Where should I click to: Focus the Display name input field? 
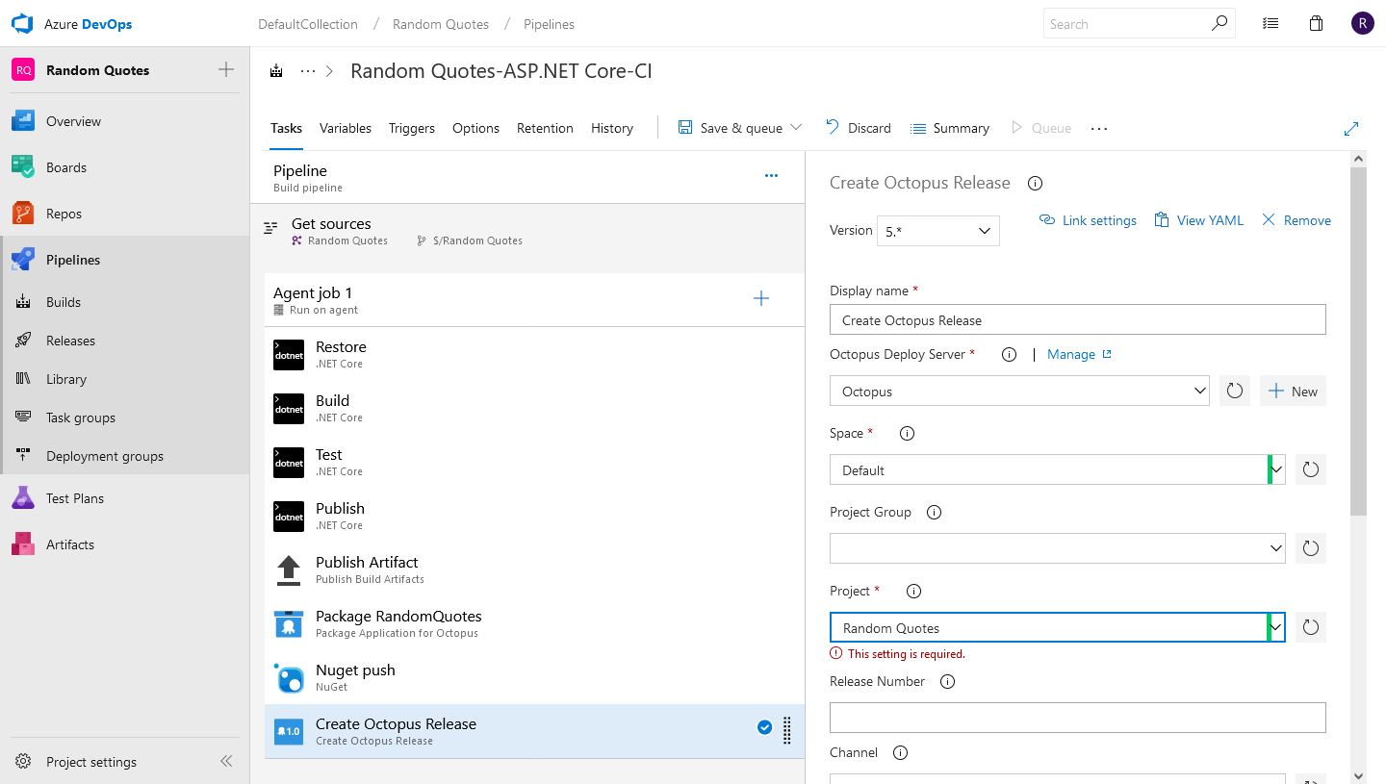(x=1077, y=319)
